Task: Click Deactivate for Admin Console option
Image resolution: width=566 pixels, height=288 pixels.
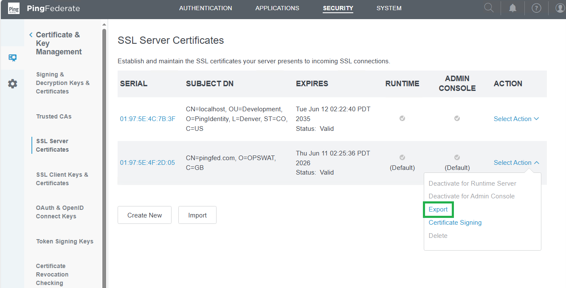Action: pos(472,196)
